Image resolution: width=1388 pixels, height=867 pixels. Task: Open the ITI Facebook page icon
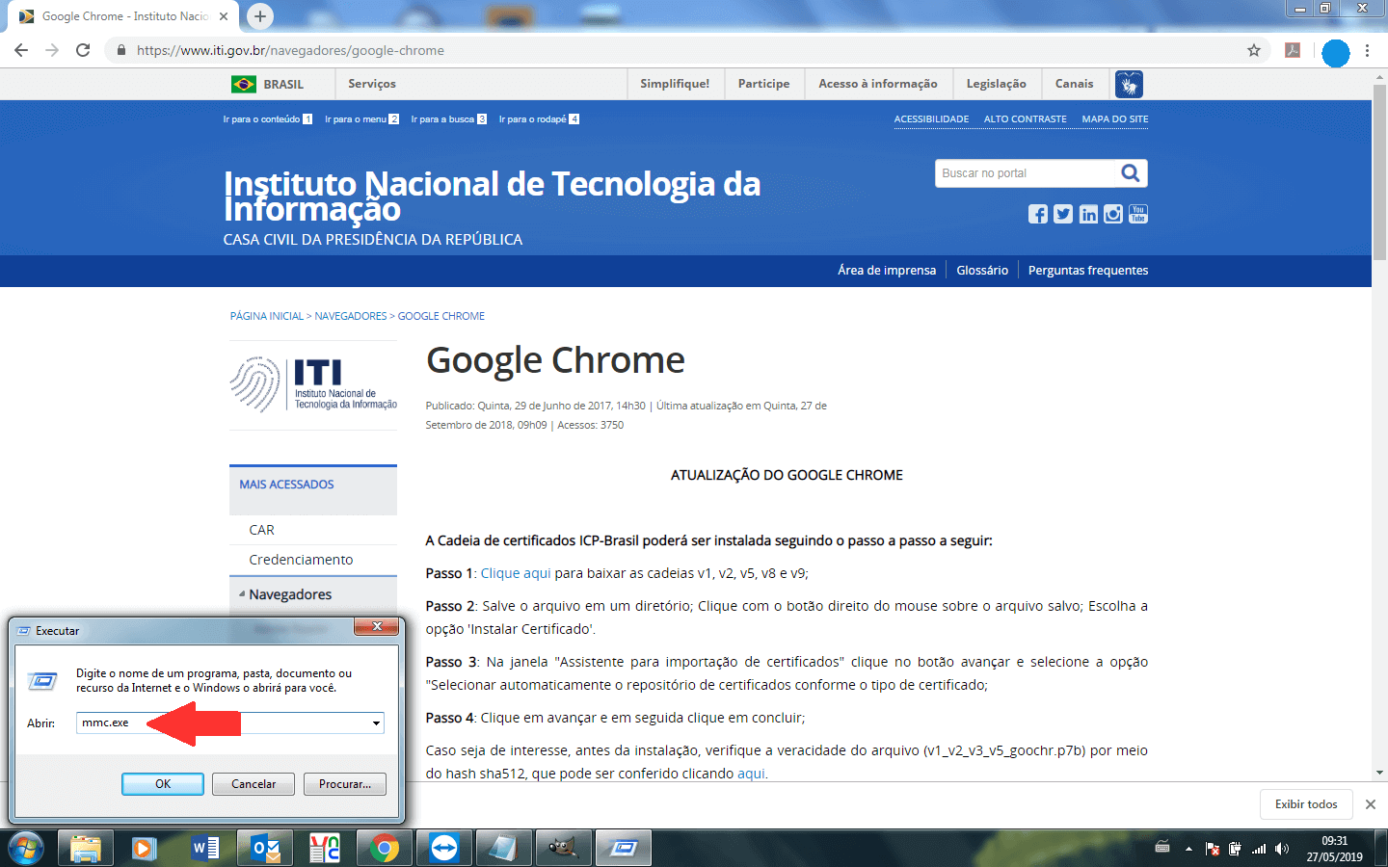tap(1037, 214)
